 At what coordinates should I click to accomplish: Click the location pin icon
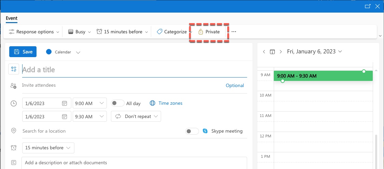click(x=14, y=131)
